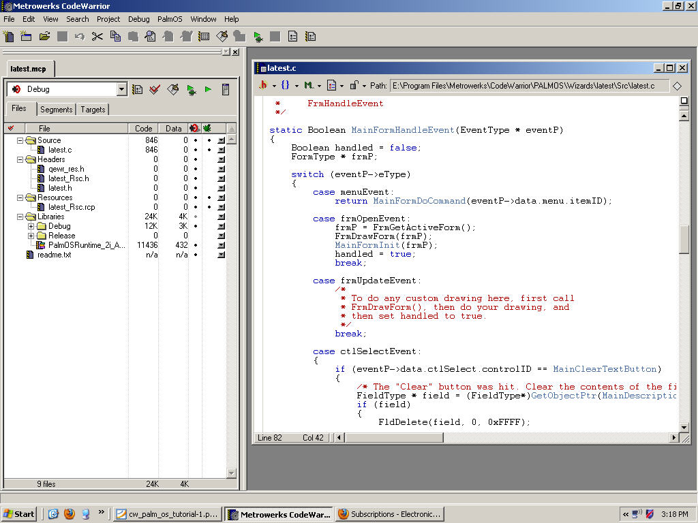Click editor scroll down arrow
Image resolution: width=698 pixels, height=523 pixels.
click(684, 427)
